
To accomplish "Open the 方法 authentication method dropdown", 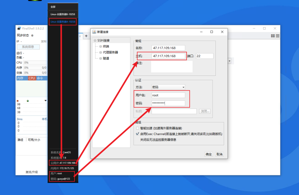I will coord(168,87).
